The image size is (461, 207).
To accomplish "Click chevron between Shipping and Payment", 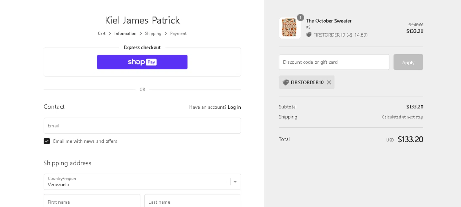I will (166, 33).
